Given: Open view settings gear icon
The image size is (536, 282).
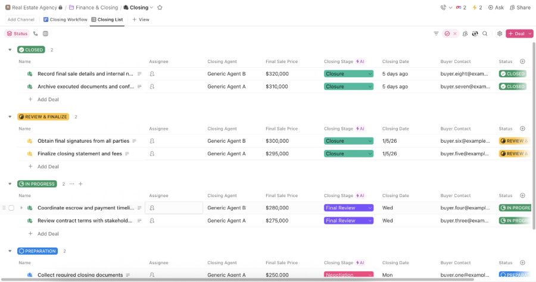Looking at the screenshot, I should 500,33.
